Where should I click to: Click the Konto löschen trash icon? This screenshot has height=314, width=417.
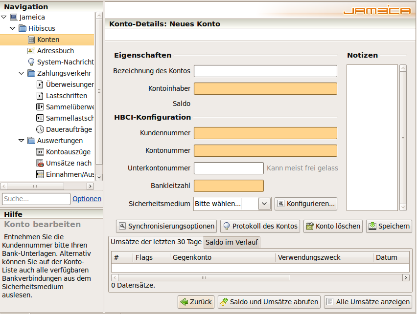pos(310,226)
